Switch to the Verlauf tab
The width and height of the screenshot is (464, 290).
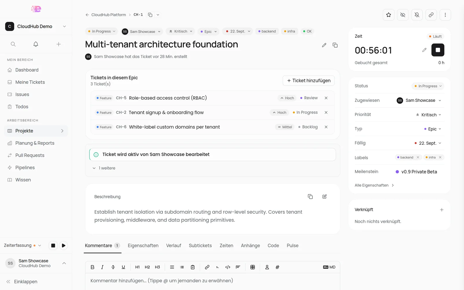point(174,246)
